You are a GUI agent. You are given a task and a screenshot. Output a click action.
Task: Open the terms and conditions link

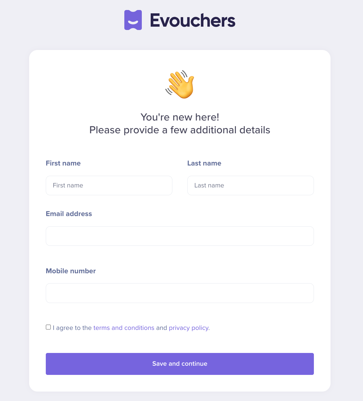(124, 328)
